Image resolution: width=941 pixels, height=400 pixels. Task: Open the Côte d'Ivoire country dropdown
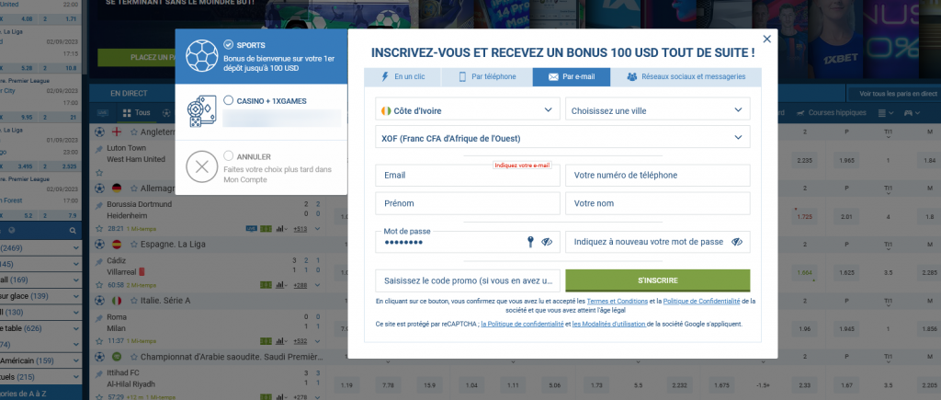click(468, 110)
